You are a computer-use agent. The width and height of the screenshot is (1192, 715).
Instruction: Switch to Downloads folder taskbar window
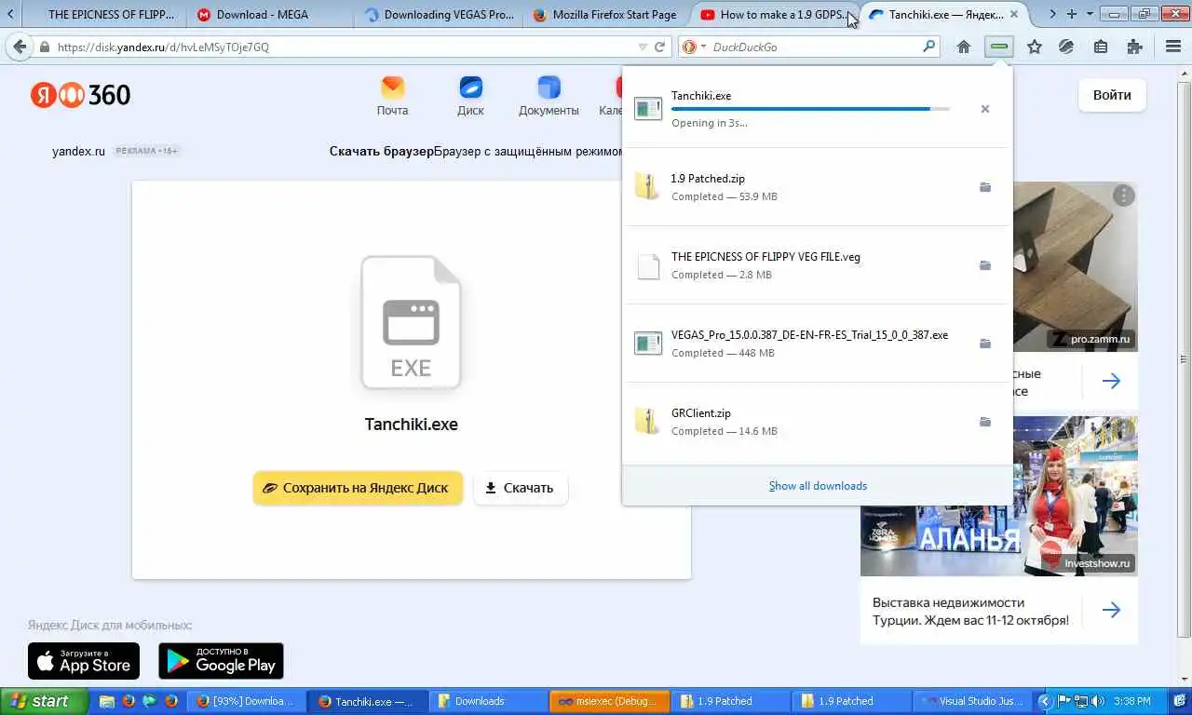[489, 701]
